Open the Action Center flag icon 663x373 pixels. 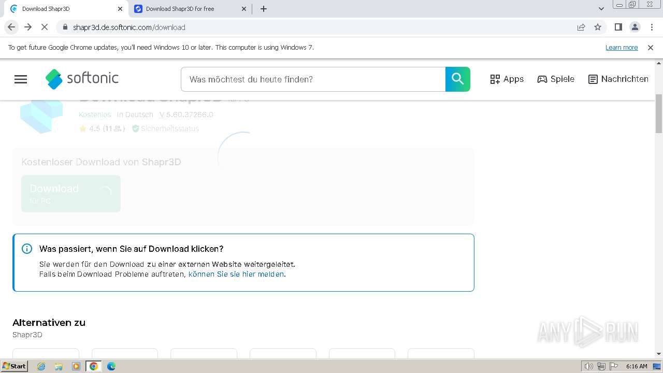[x=613, y=366]
